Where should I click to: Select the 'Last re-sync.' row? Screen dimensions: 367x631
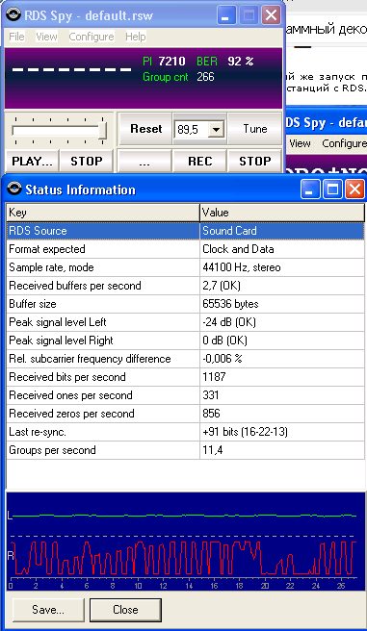point(185,432)
